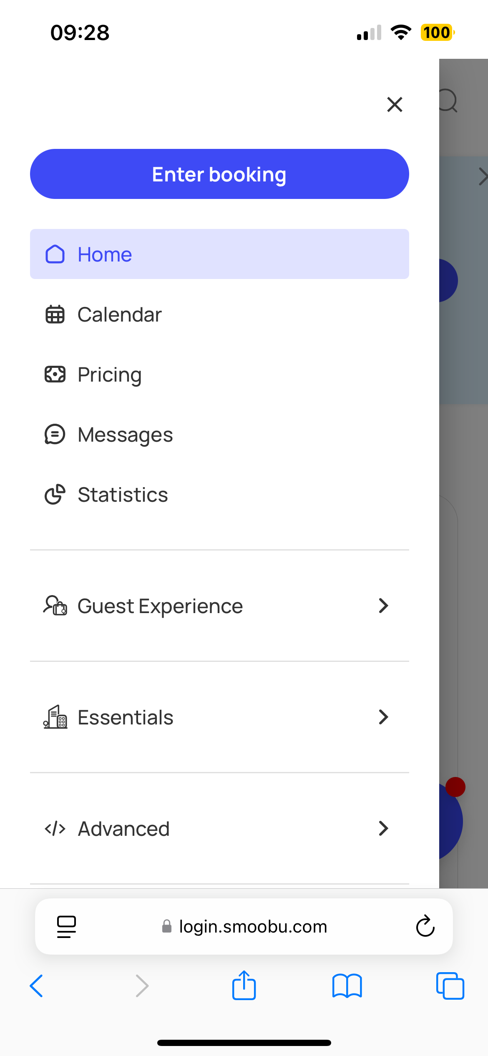Image resolution: width=488 pixels, height=1056 pixels.
Task: Open Messages via the chat bubble icon
Action: 55,435
